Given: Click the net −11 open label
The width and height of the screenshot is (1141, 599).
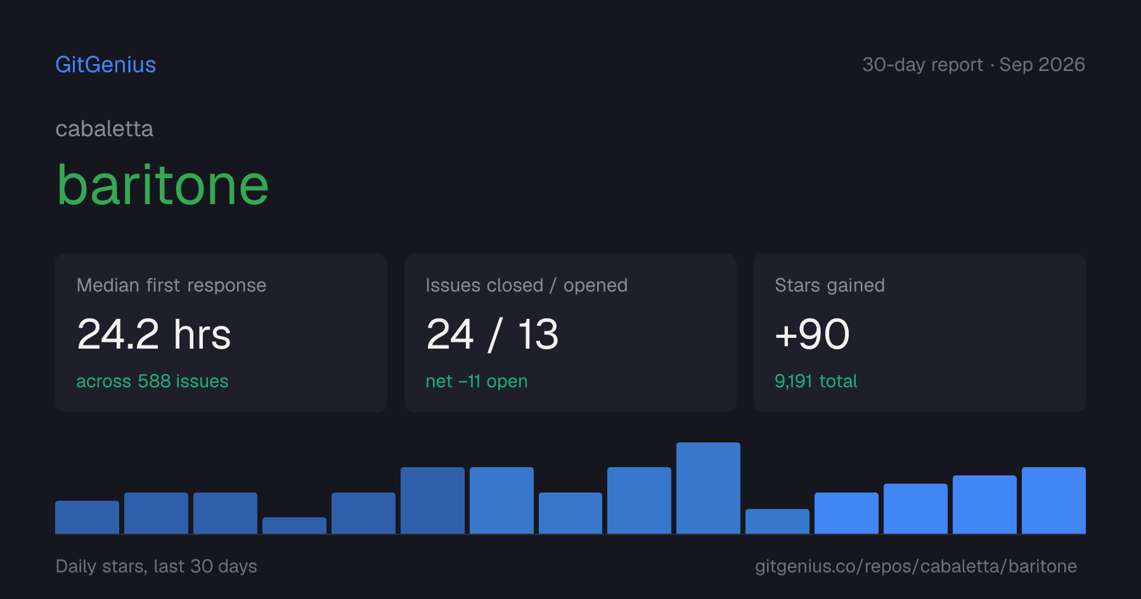Looking at the screenshot, I should (477, 381).
